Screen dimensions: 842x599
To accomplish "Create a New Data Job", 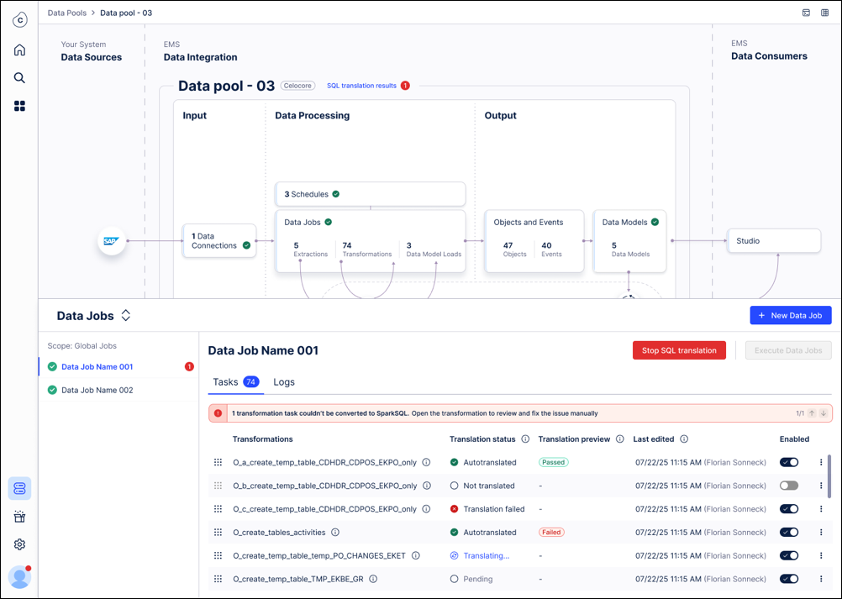I will click(x=790, y=315).
